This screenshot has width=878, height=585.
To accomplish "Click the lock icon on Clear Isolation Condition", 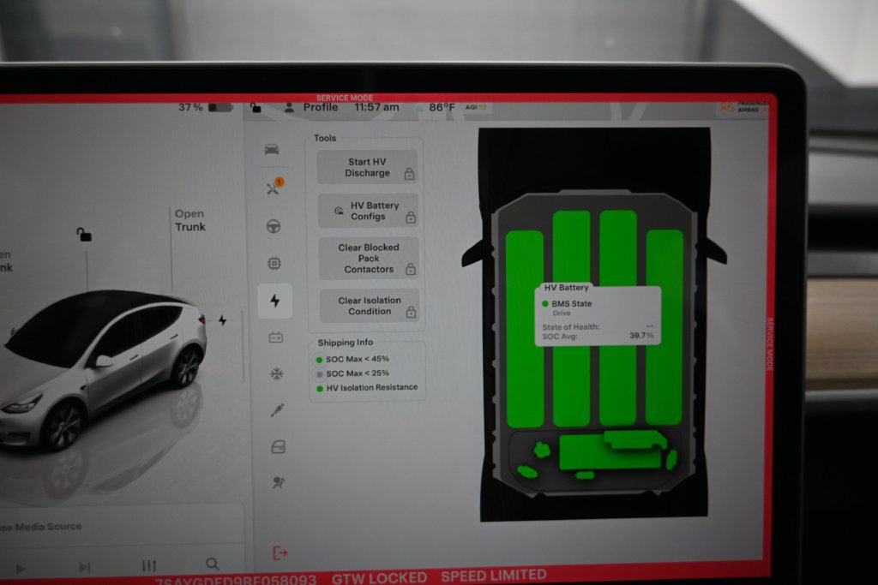I will pos(411,312).
